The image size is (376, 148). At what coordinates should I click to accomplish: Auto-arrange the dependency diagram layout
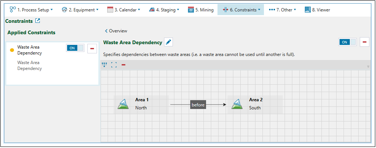pyautogui.click(x=104, y=65)
